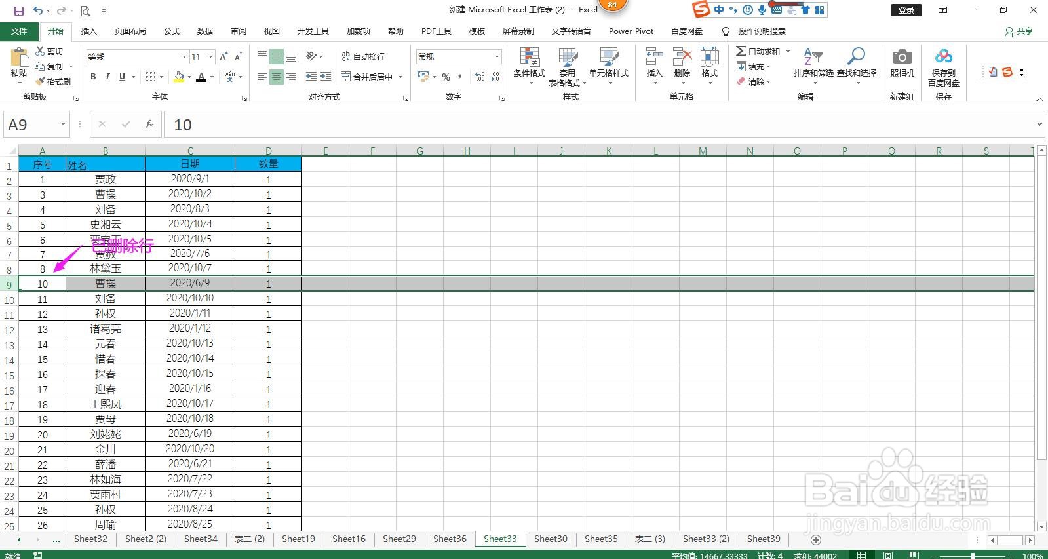This screenshot has width=1048, height=559.
Task: Click the Undo arrow icon
Action: (38, 10)
